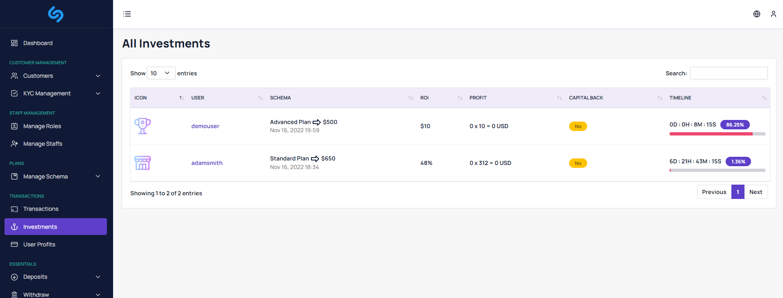Screen dimensions: 783x298
Task: Sort table by Timeline column arrows
Action: click(x=764, y=98)
